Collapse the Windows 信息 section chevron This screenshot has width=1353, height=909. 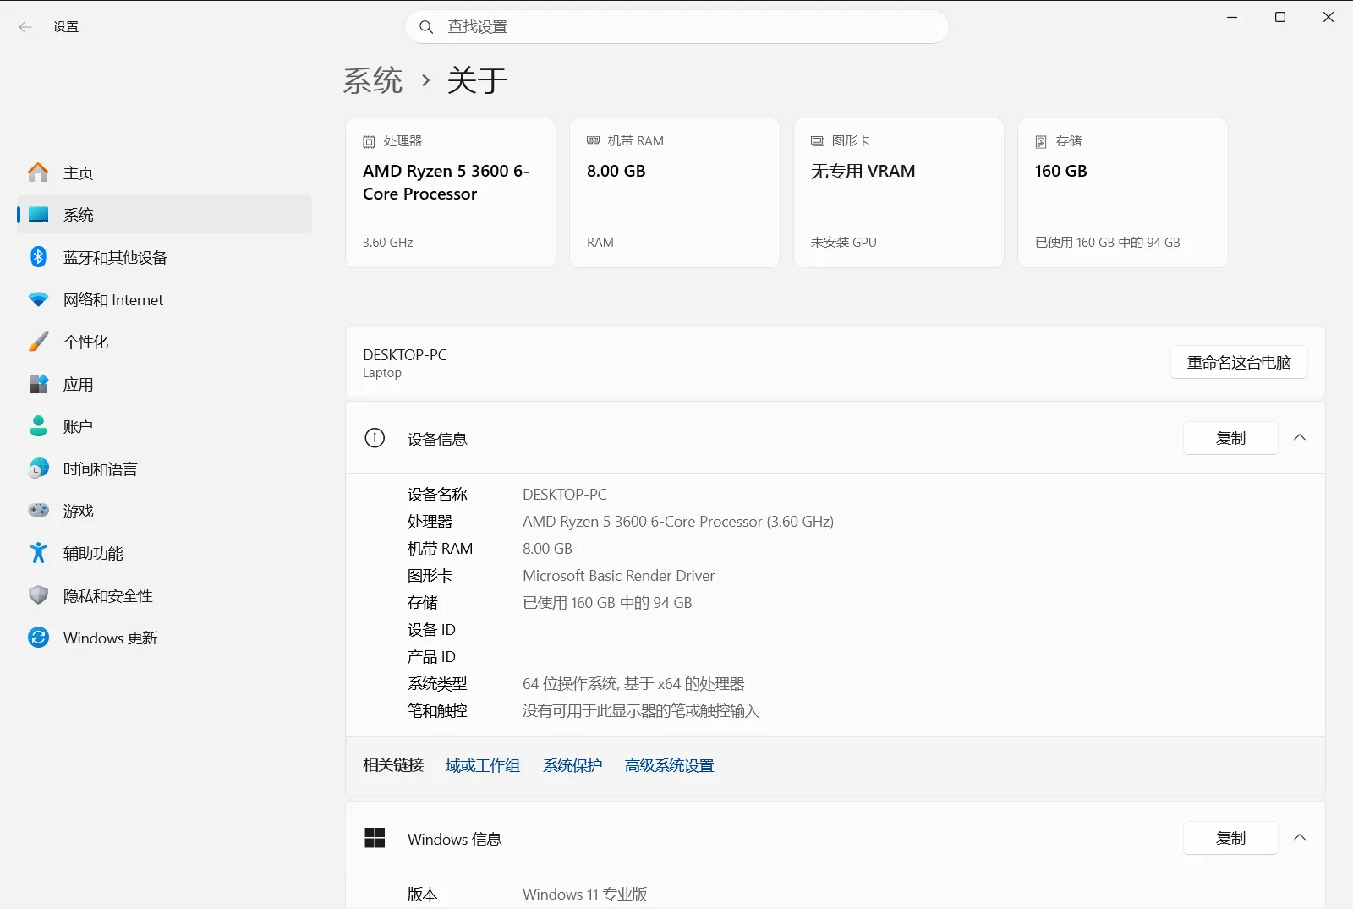click(1300, 838)
